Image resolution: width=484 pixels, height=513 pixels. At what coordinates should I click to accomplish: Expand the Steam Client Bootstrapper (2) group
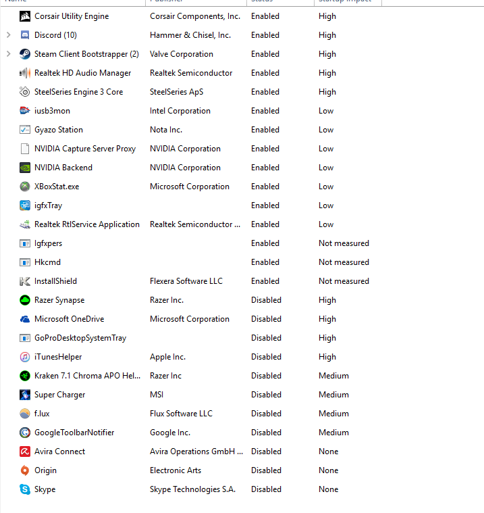9,54
